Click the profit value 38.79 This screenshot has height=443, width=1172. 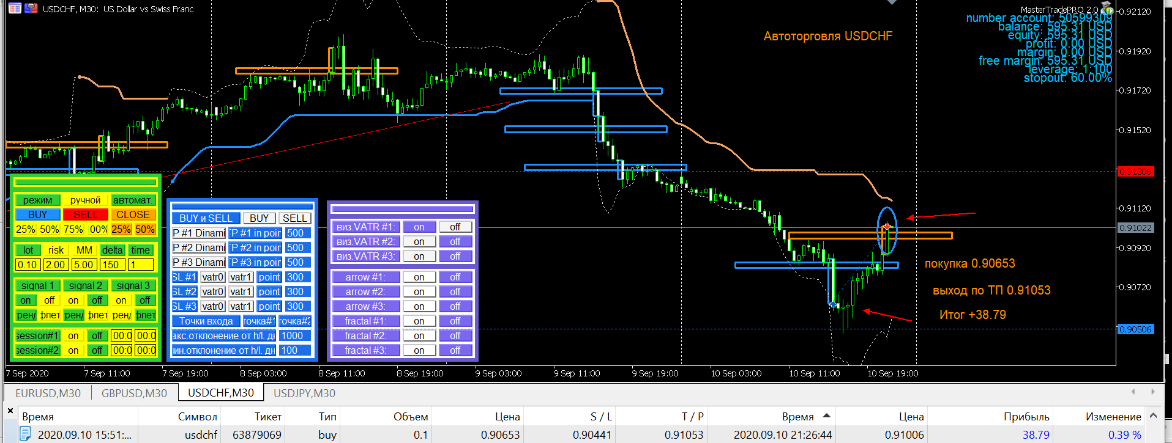tap(1036, 434)
